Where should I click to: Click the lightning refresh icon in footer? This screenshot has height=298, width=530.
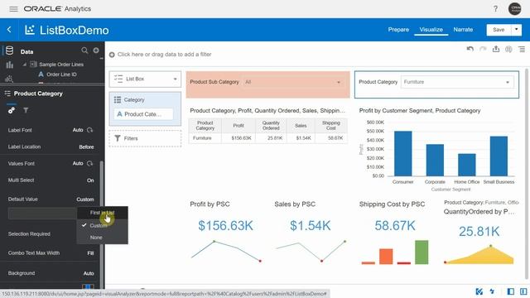492,291
